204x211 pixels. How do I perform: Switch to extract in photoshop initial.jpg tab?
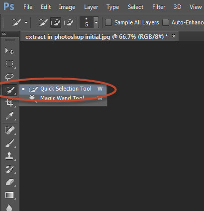pyautogui.click(x=97, y=37)
